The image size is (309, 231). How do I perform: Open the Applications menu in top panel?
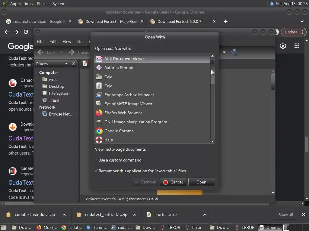[x=21, y=4]
